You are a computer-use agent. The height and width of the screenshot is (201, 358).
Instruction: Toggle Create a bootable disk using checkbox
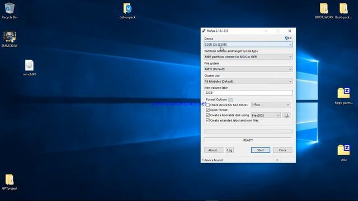[208, 115]
